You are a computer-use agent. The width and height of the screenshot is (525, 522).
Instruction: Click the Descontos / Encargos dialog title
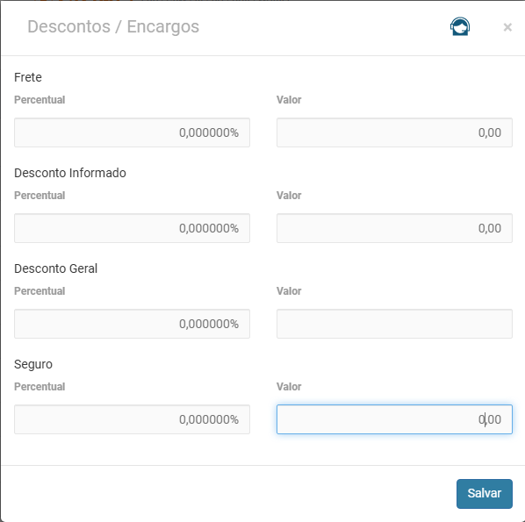tap(113, 27)
